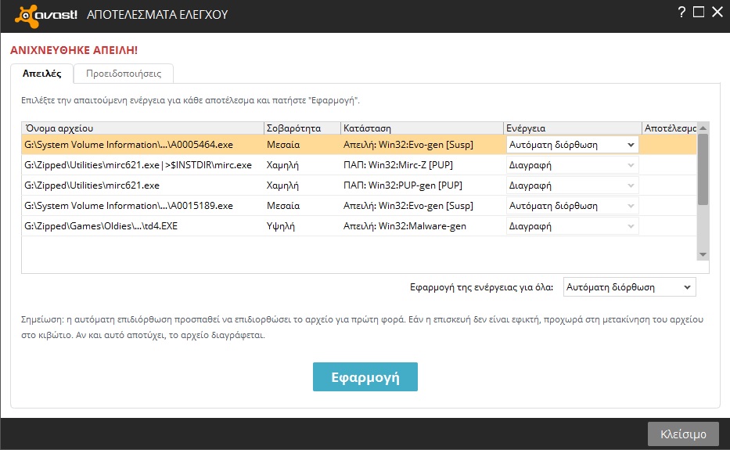The width and height of the screenshot is (730, 450).
Task: Click the help question mark icon
Action: click(681, 12)
